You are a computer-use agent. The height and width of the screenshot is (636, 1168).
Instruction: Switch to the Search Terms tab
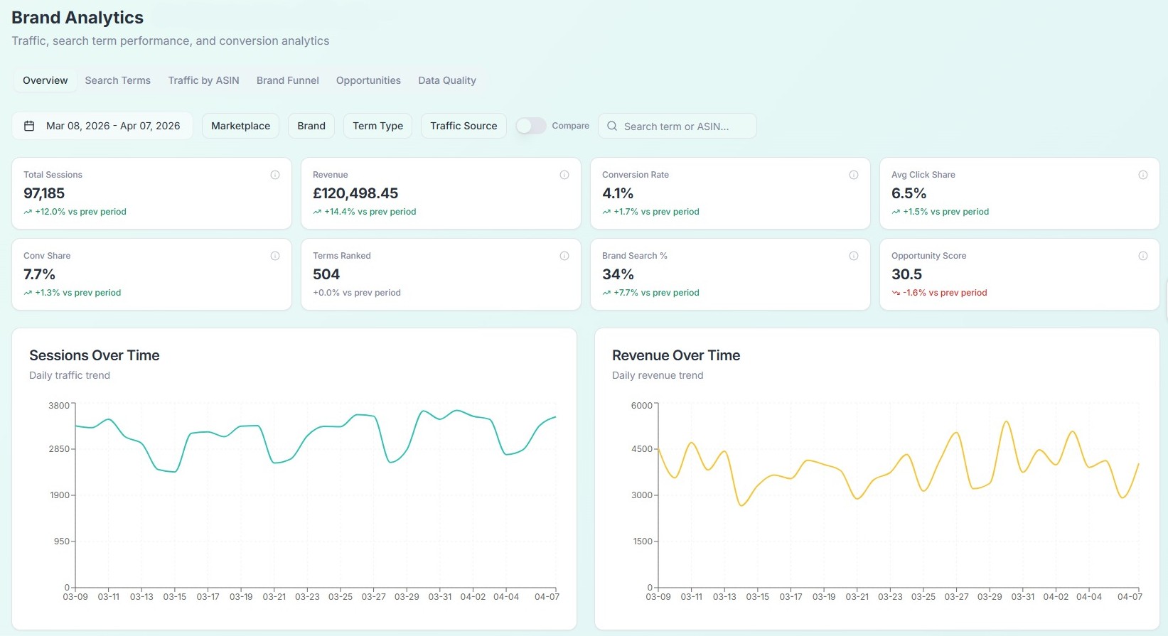coord(118,80)
